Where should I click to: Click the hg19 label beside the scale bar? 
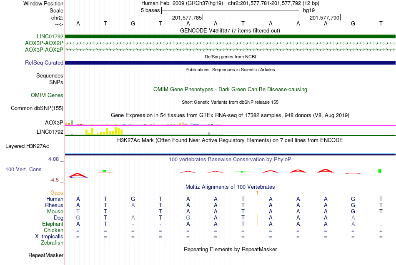coord(309,10)
